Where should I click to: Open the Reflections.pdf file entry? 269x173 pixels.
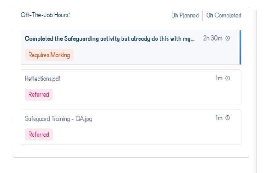click(43, 79)
